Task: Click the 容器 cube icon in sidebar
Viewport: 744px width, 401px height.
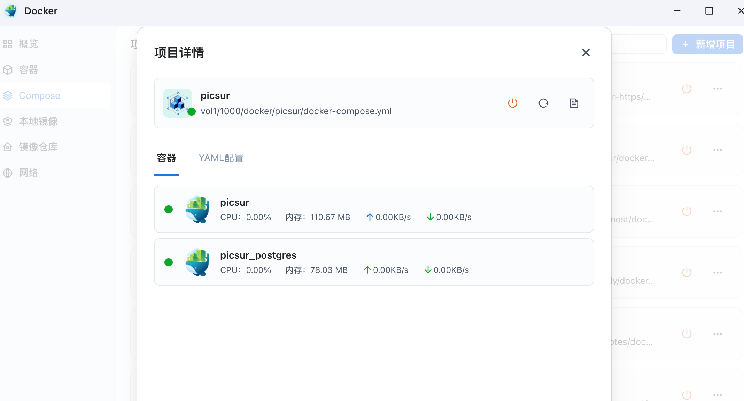Action: click(8, 70)
